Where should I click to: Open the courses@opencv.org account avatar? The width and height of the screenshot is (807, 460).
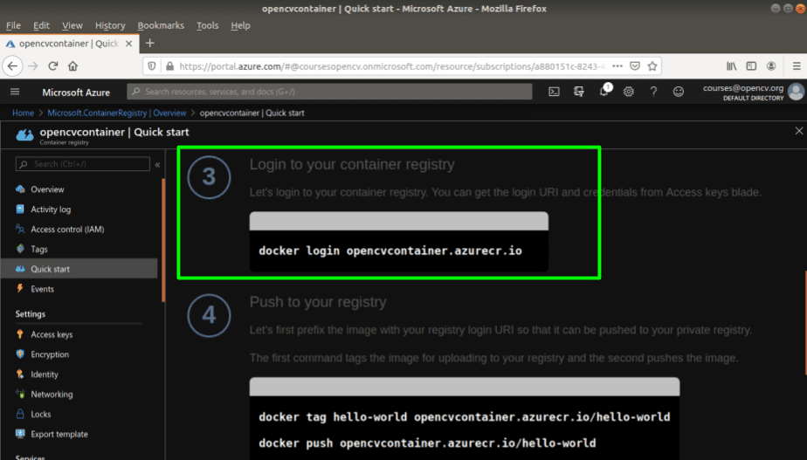coord(796,92)
